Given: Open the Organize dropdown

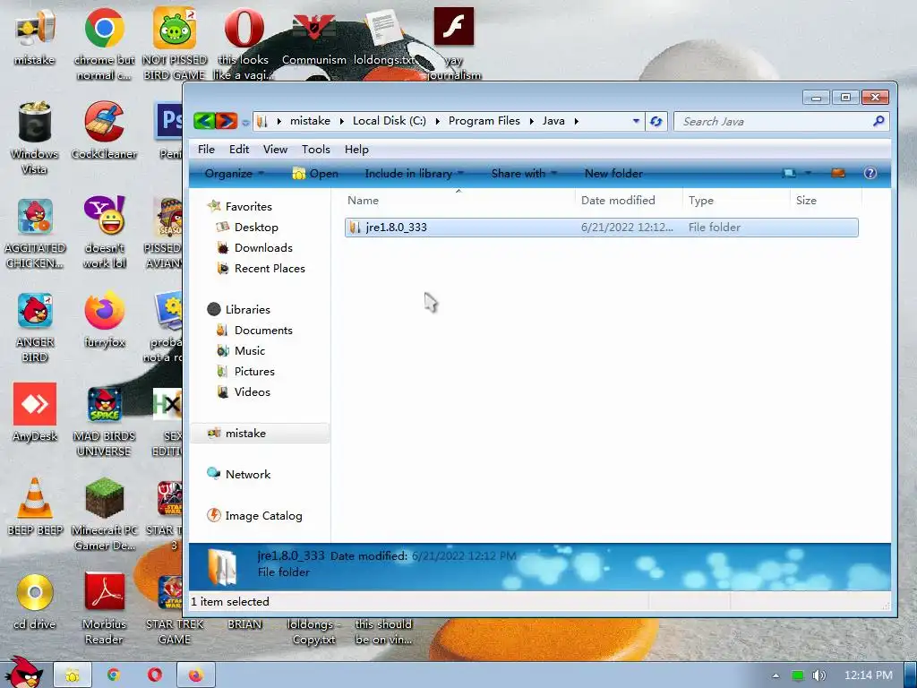Looking at the screenshot, I should (x=235, y=173).
